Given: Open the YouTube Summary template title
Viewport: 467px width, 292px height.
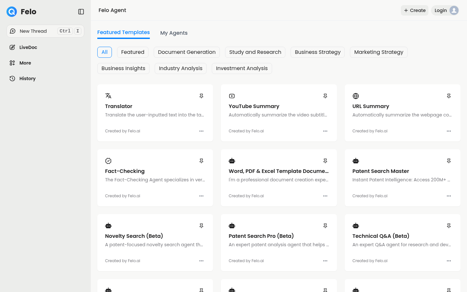Looking at the screenshot, I should tap(254, 106).
